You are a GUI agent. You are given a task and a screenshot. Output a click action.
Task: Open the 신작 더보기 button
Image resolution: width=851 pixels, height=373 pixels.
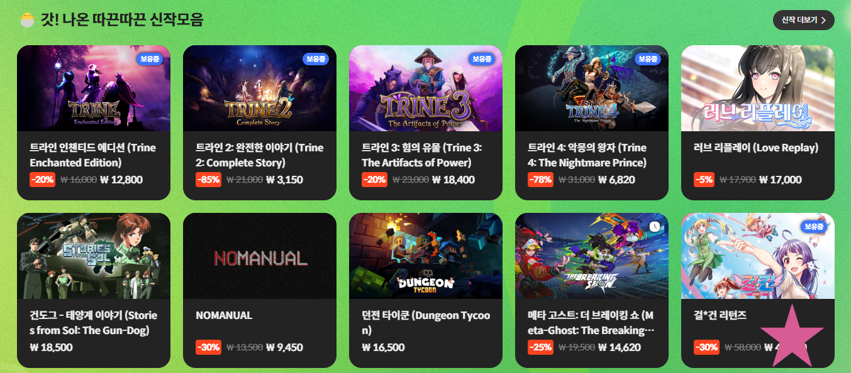[x=803, y=20]
